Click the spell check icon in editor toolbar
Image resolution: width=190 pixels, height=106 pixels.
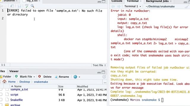26,6
